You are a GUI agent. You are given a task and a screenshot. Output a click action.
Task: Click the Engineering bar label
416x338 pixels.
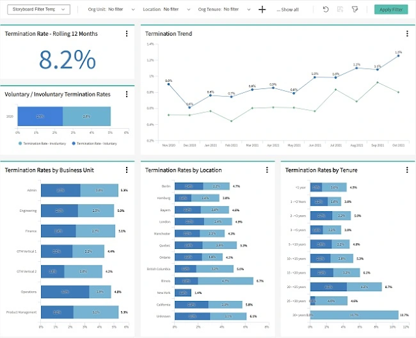click(28, 211)
